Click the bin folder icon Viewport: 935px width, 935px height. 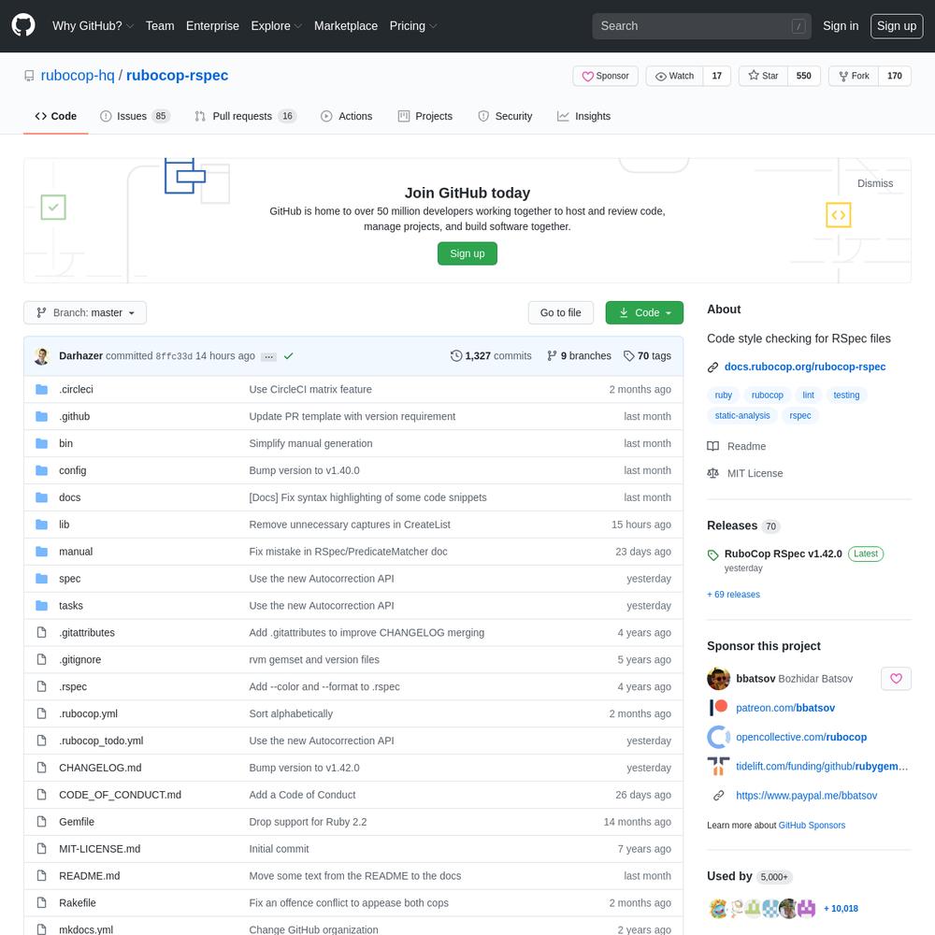(42, 443)
